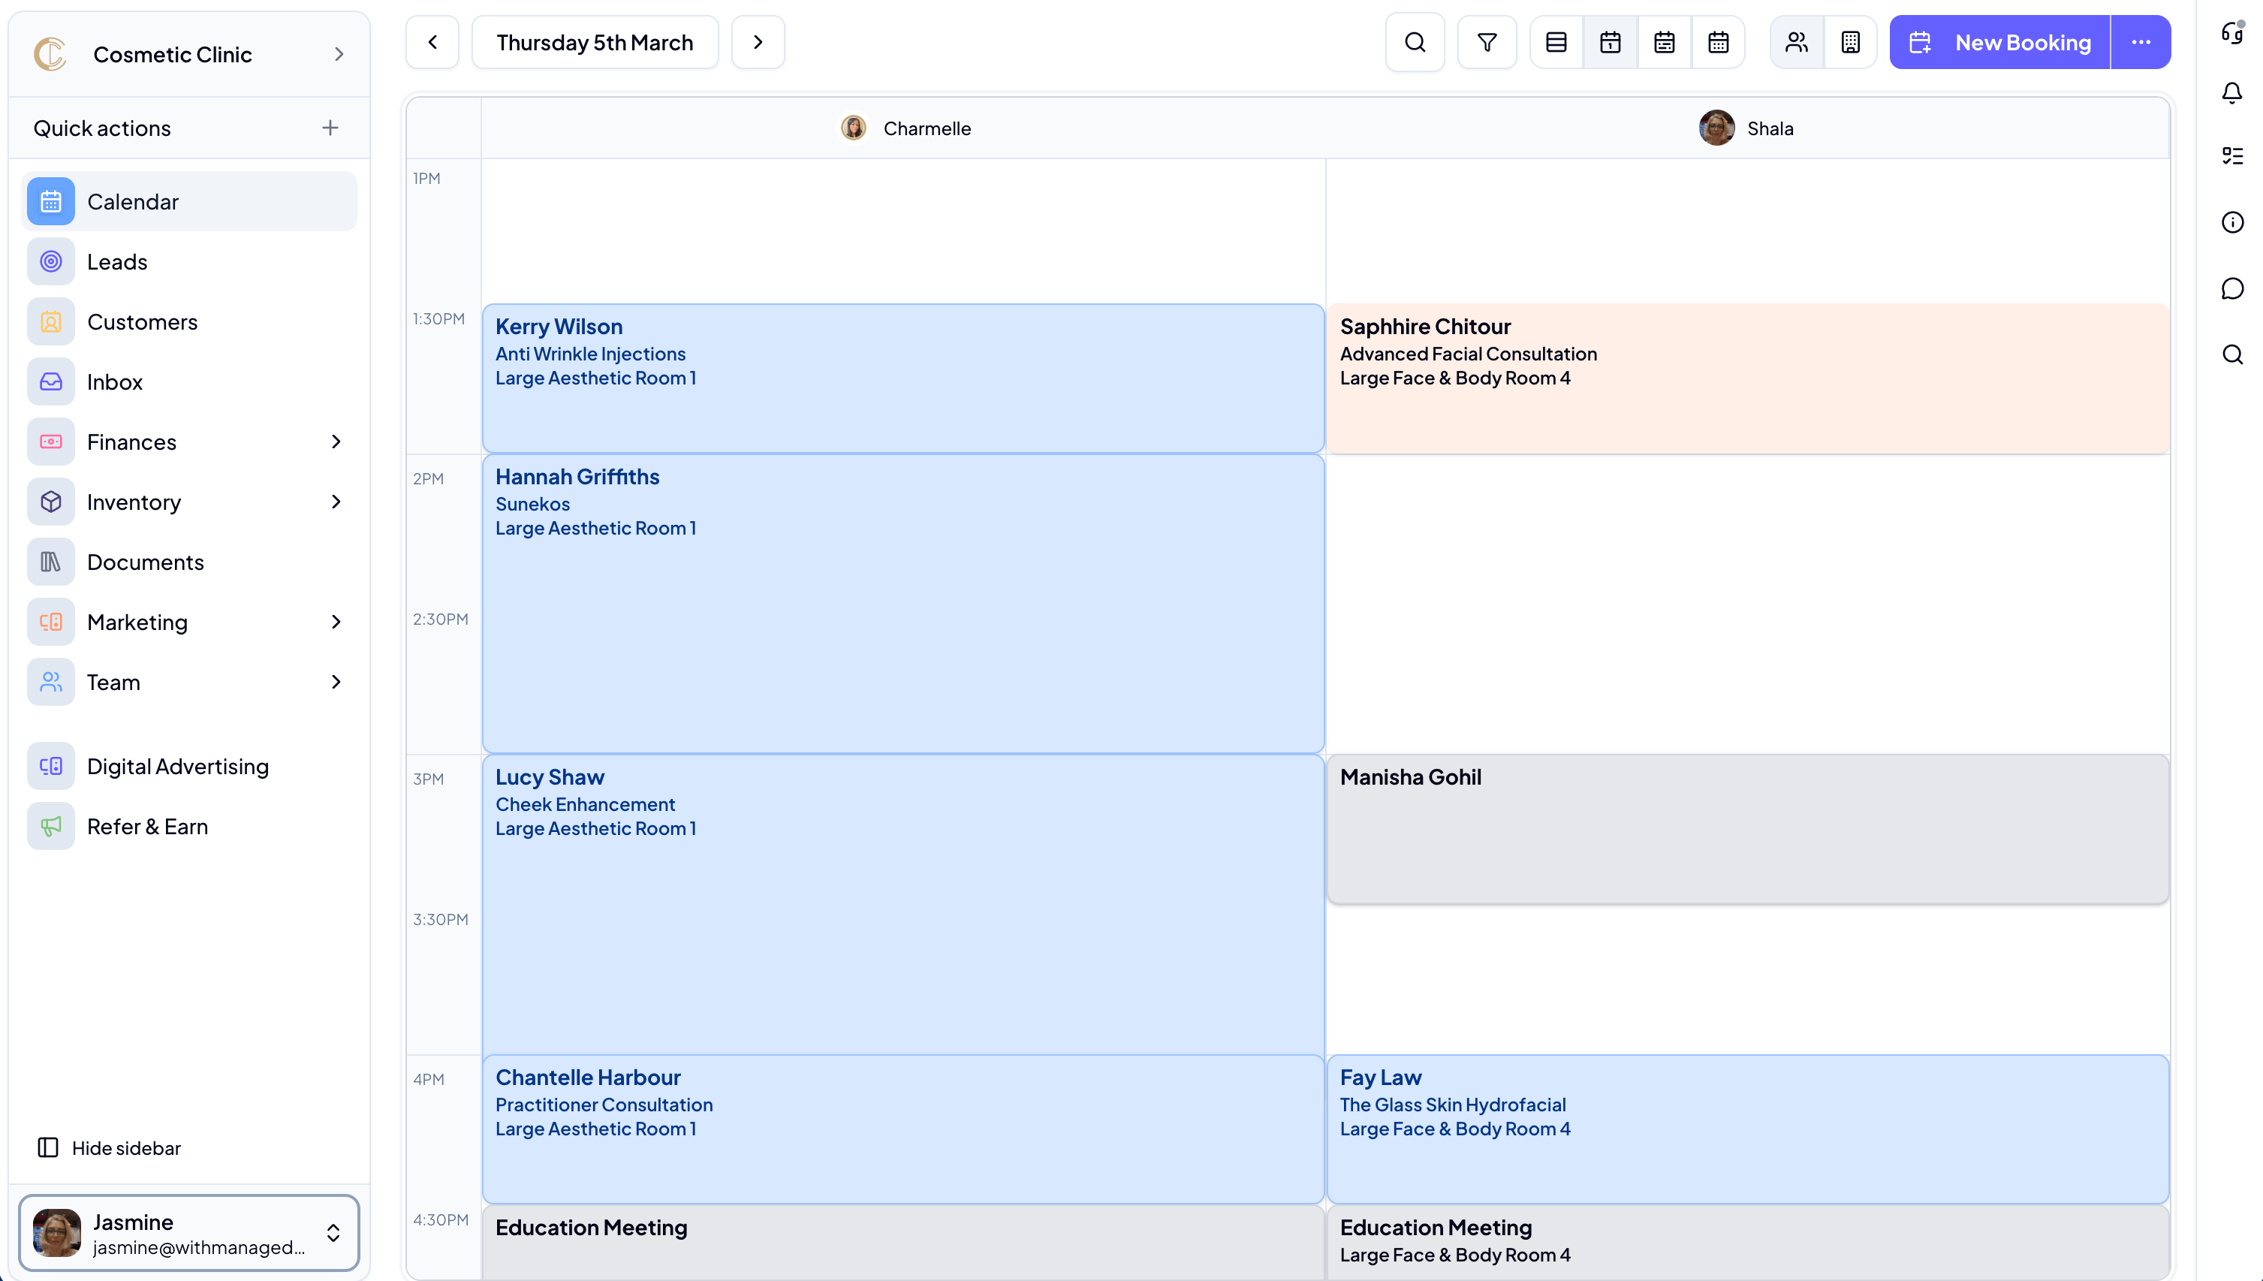
Task: Open the Jasmine account switcher
Action: [x=189, y=1233]
